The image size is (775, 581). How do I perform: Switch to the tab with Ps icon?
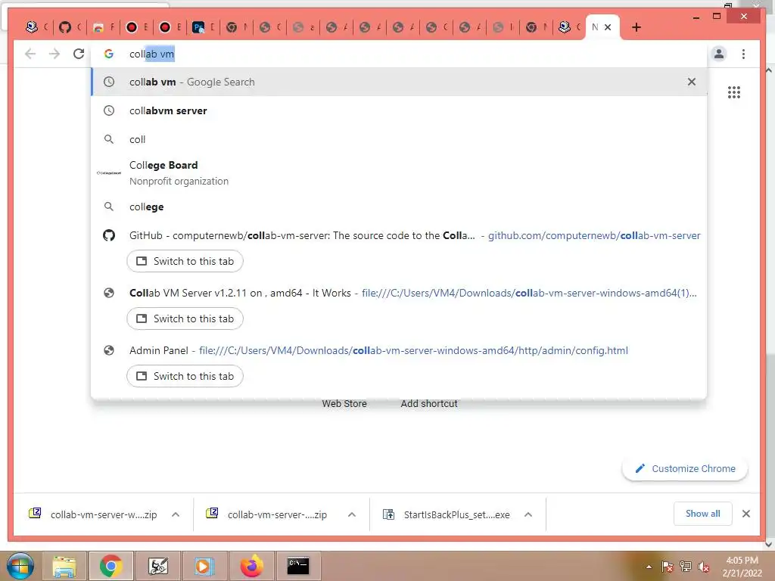coord(204,28)
